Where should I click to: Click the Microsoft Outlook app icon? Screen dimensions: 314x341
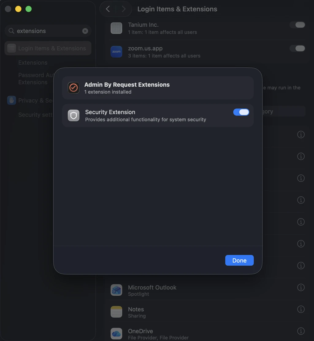pos(117,290)
